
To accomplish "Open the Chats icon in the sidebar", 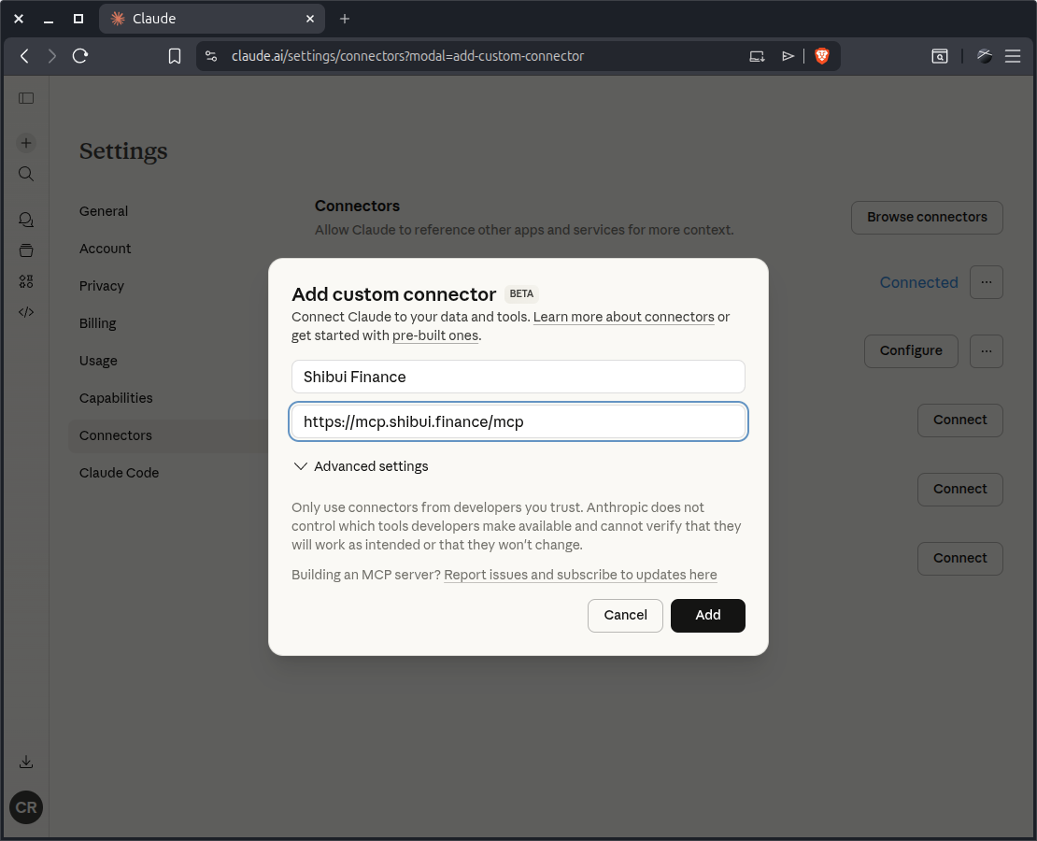I will coord(25,219).
